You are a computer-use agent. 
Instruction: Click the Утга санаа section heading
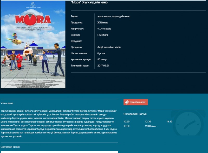coord(7,103)
